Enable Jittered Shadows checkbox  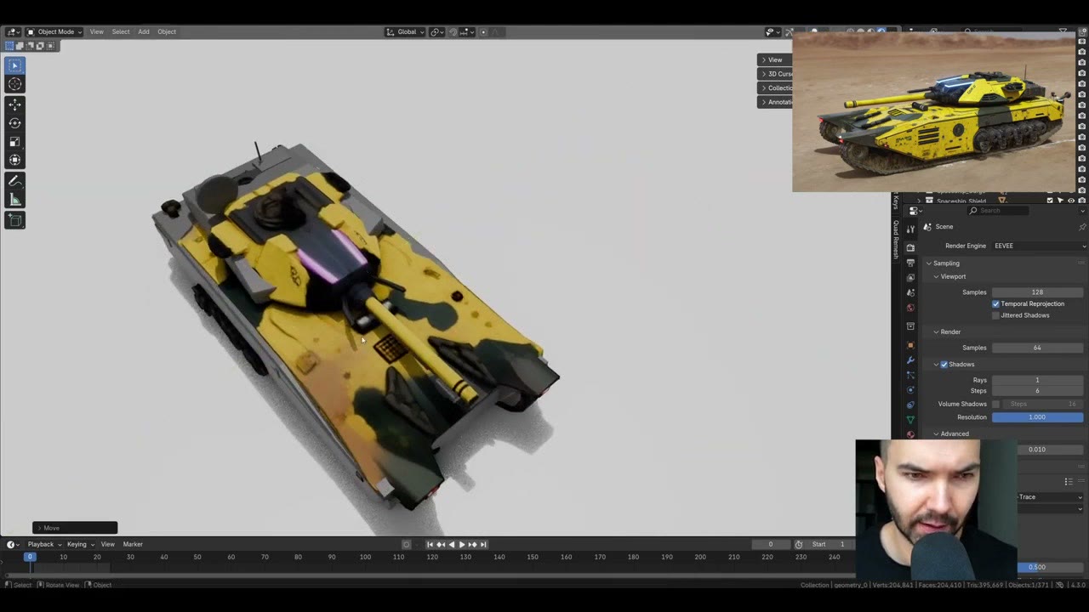point(995,315)
